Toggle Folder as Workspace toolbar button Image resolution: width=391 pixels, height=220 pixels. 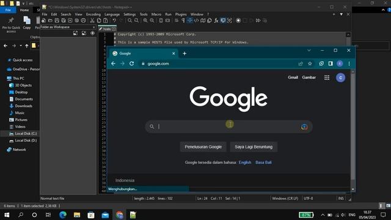pos(223,20)
